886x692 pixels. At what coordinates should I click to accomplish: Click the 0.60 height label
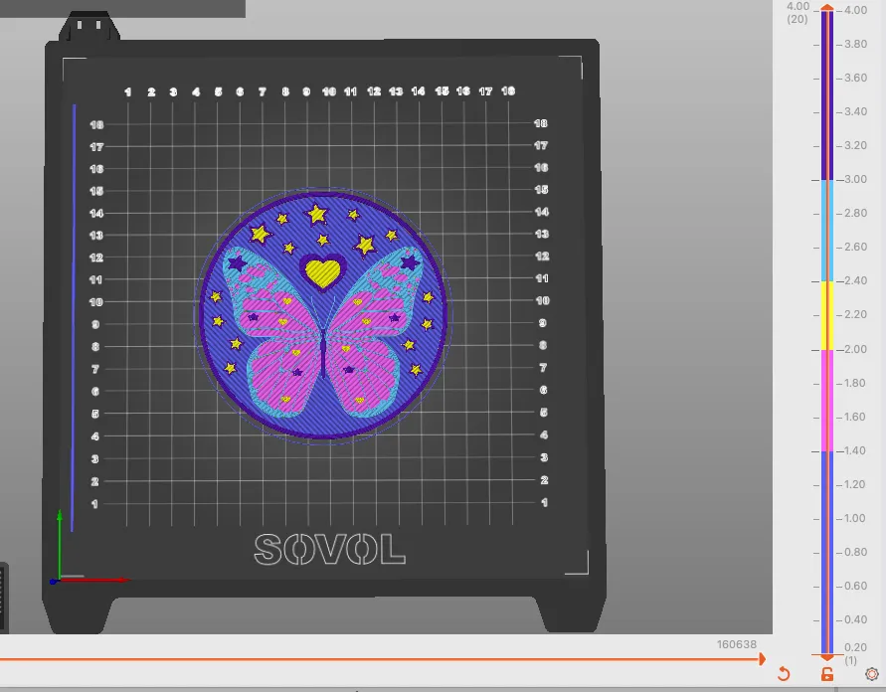point(855,586)
